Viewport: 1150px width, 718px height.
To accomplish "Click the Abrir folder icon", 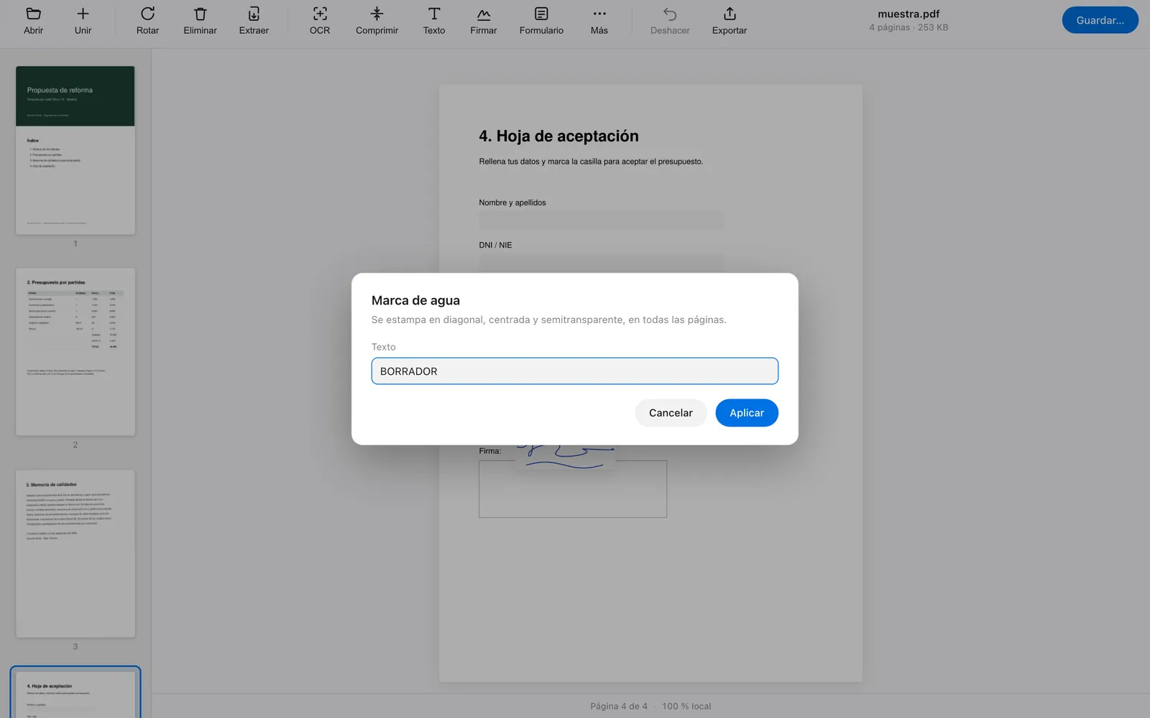I will [x=33, y=14].
